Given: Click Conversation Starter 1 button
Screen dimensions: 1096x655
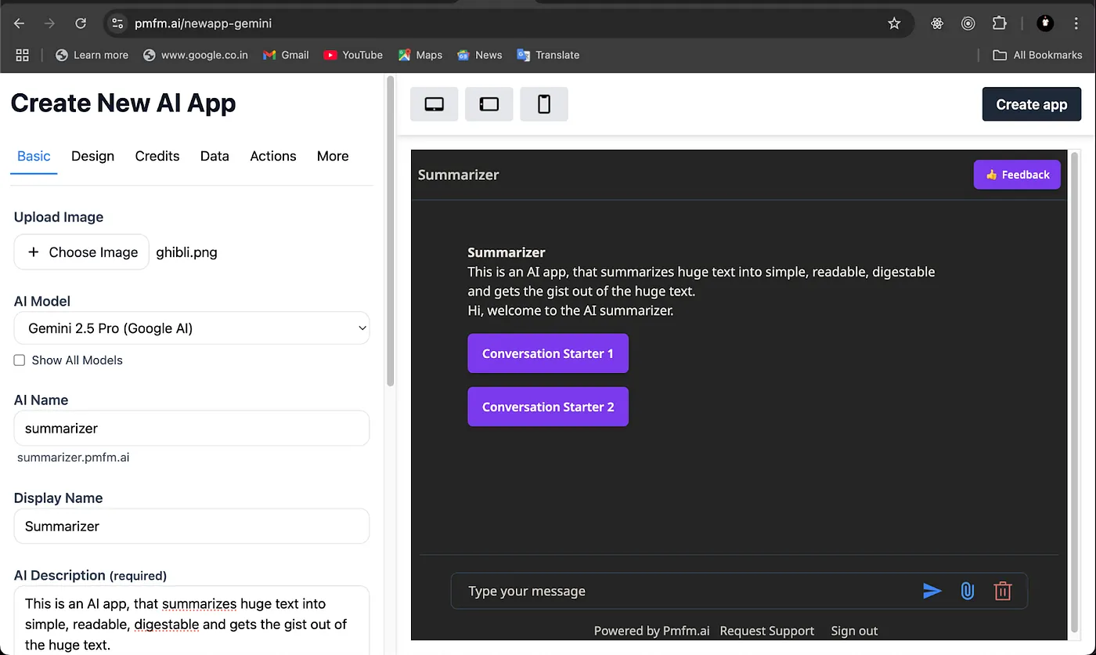Looking at the screenshot, I should 548,353.
